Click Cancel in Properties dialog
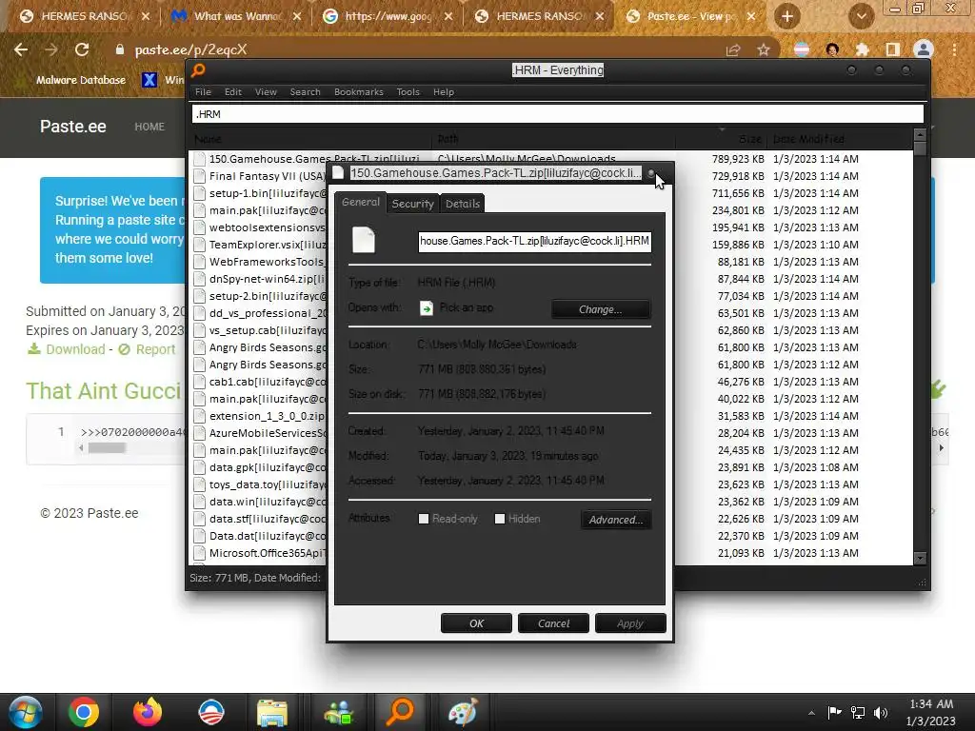Image resolution: width=975 pixels, height=731 pixels. pos(553,623)
